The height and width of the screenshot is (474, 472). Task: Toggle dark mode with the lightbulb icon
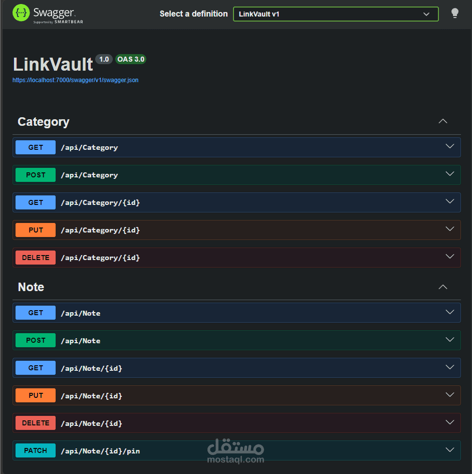454,14
